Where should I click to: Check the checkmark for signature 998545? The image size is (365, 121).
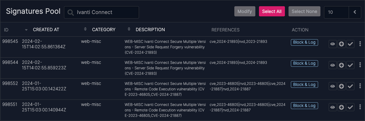click(x=350, y=44)
